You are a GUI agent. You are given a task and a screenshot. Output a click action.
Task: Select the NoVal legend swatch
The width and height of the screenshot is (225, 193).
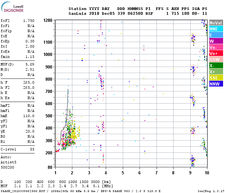coord(216,23)
